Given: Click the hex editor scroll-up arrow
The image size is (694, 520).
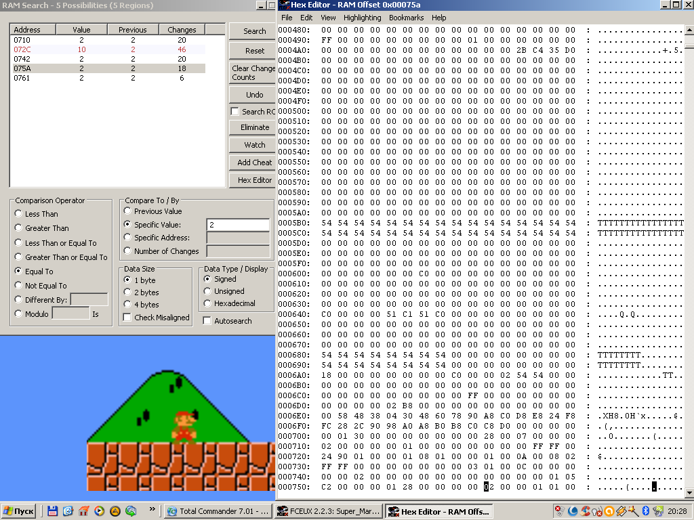Looking at the screenshot, I should tap(689, 30).
